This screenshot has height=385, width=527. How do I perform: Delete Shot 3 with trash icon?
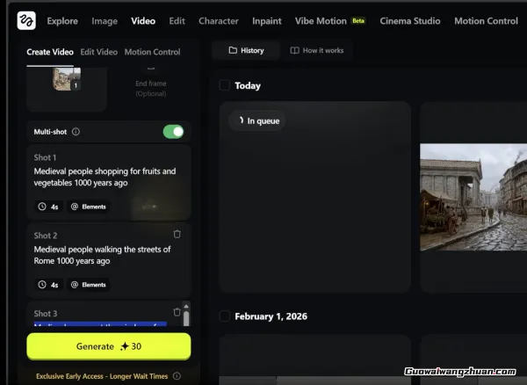(177, 312)
